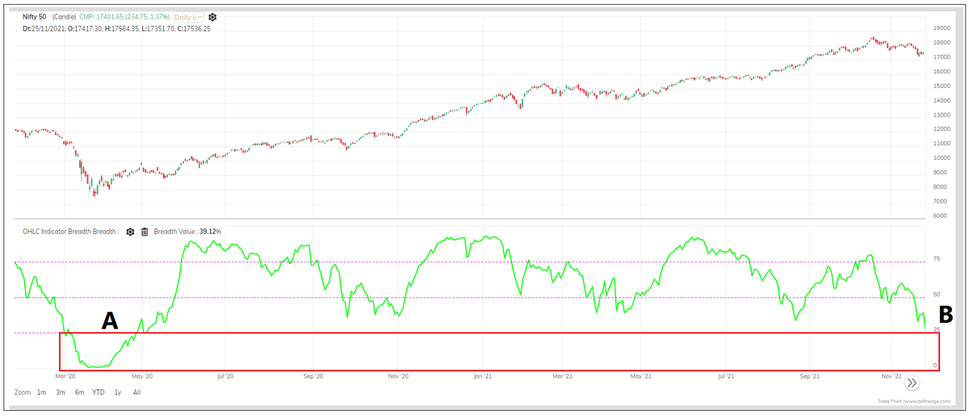Click the Breadth Value 39.12% readout

click(187, 232)
